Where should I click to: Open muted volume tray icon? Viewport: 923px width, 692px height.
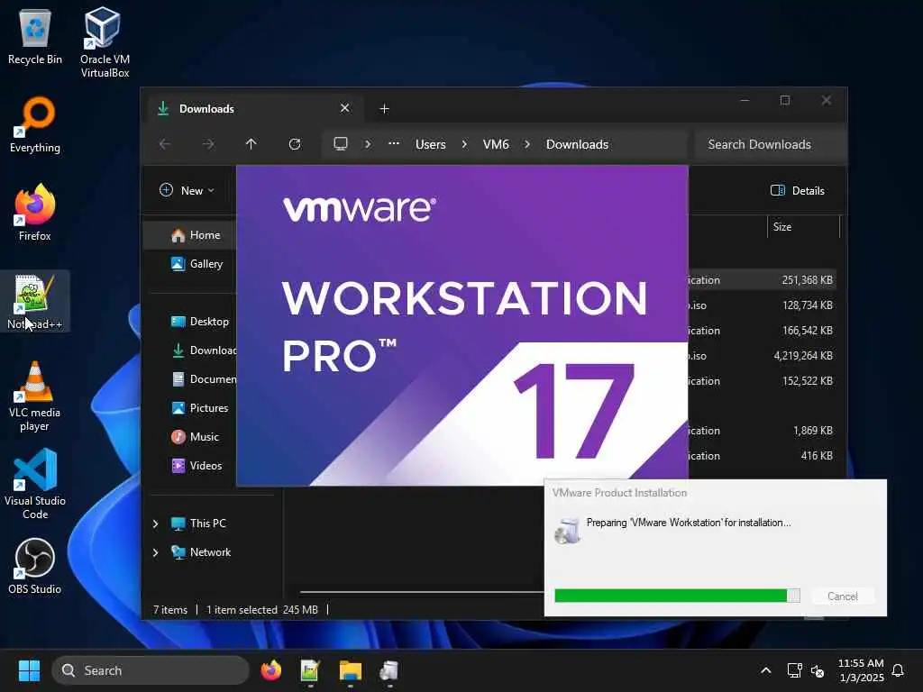(x=817, y=670)
